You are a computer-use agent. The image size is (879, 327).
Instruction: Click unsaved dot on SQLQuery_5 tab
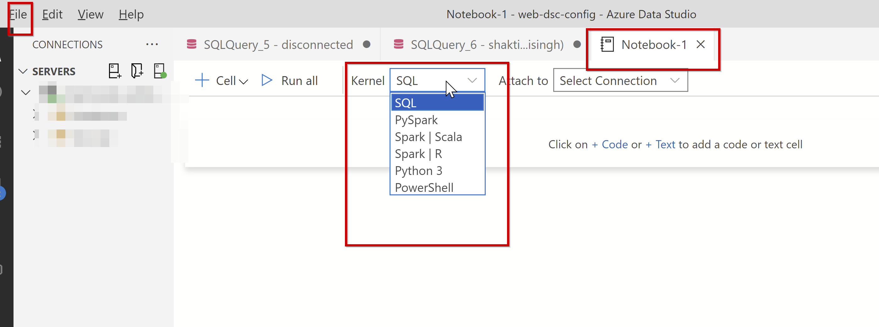click(367, 44)
